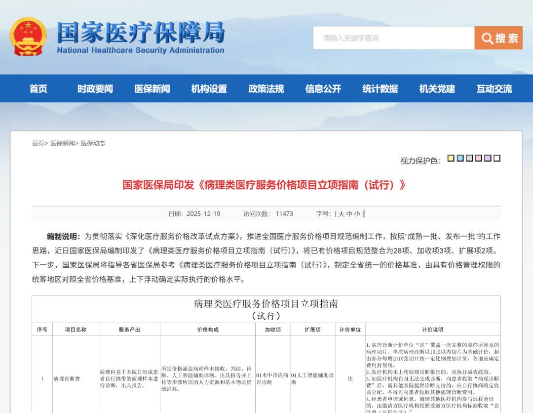The width and height of the screenshot is (533, 413).
Task: Select the yellow eye-protection color swatch
Action: coord(451,158)
